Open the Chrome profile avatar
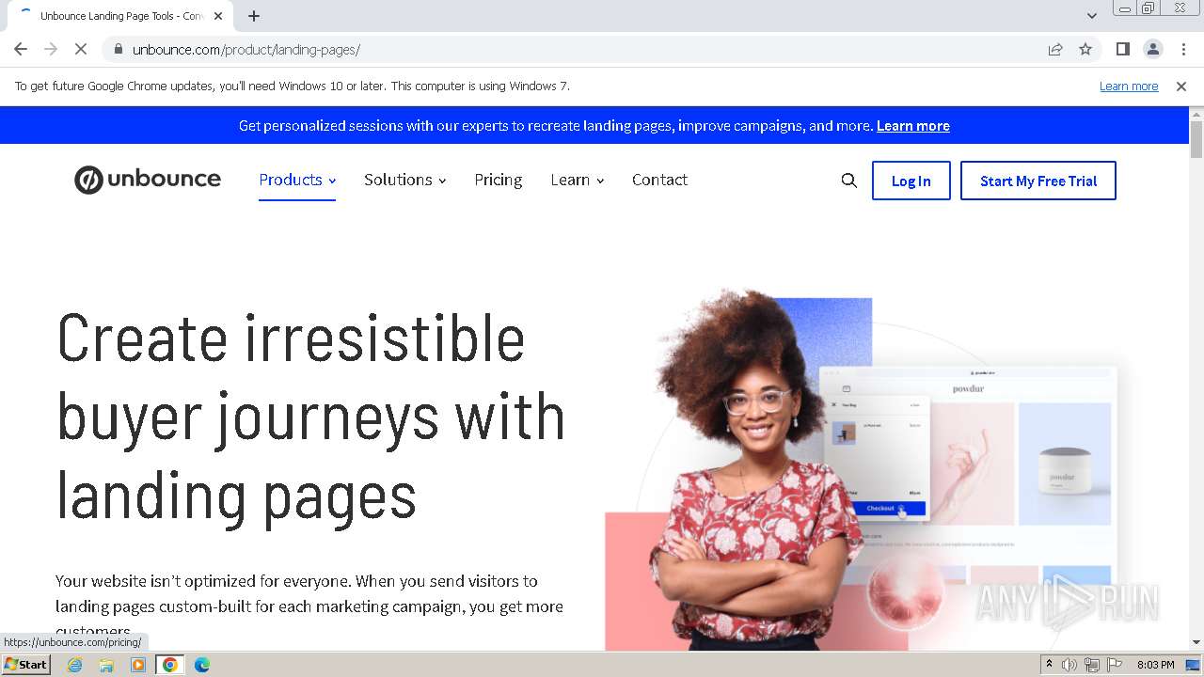This screenshot has height=677, width=1204. (1152, 49)
